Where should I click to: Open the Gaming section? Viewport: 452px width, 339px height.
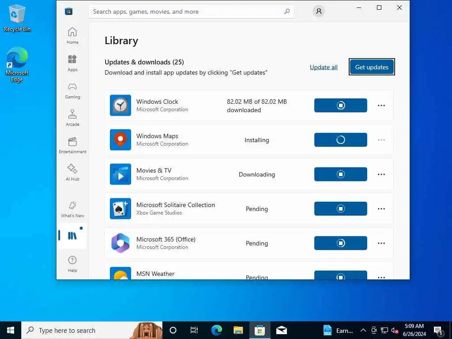pos(72,90)
